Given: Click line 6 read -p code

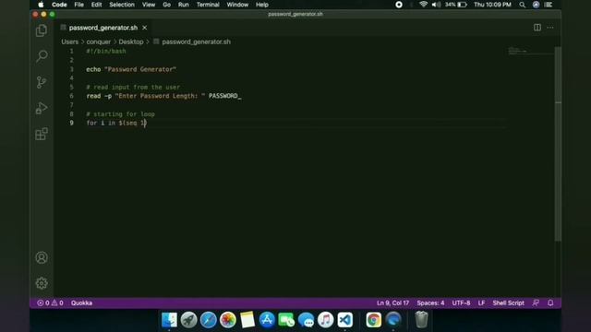Looking at the screenshot, I should (x=164, y=96).
